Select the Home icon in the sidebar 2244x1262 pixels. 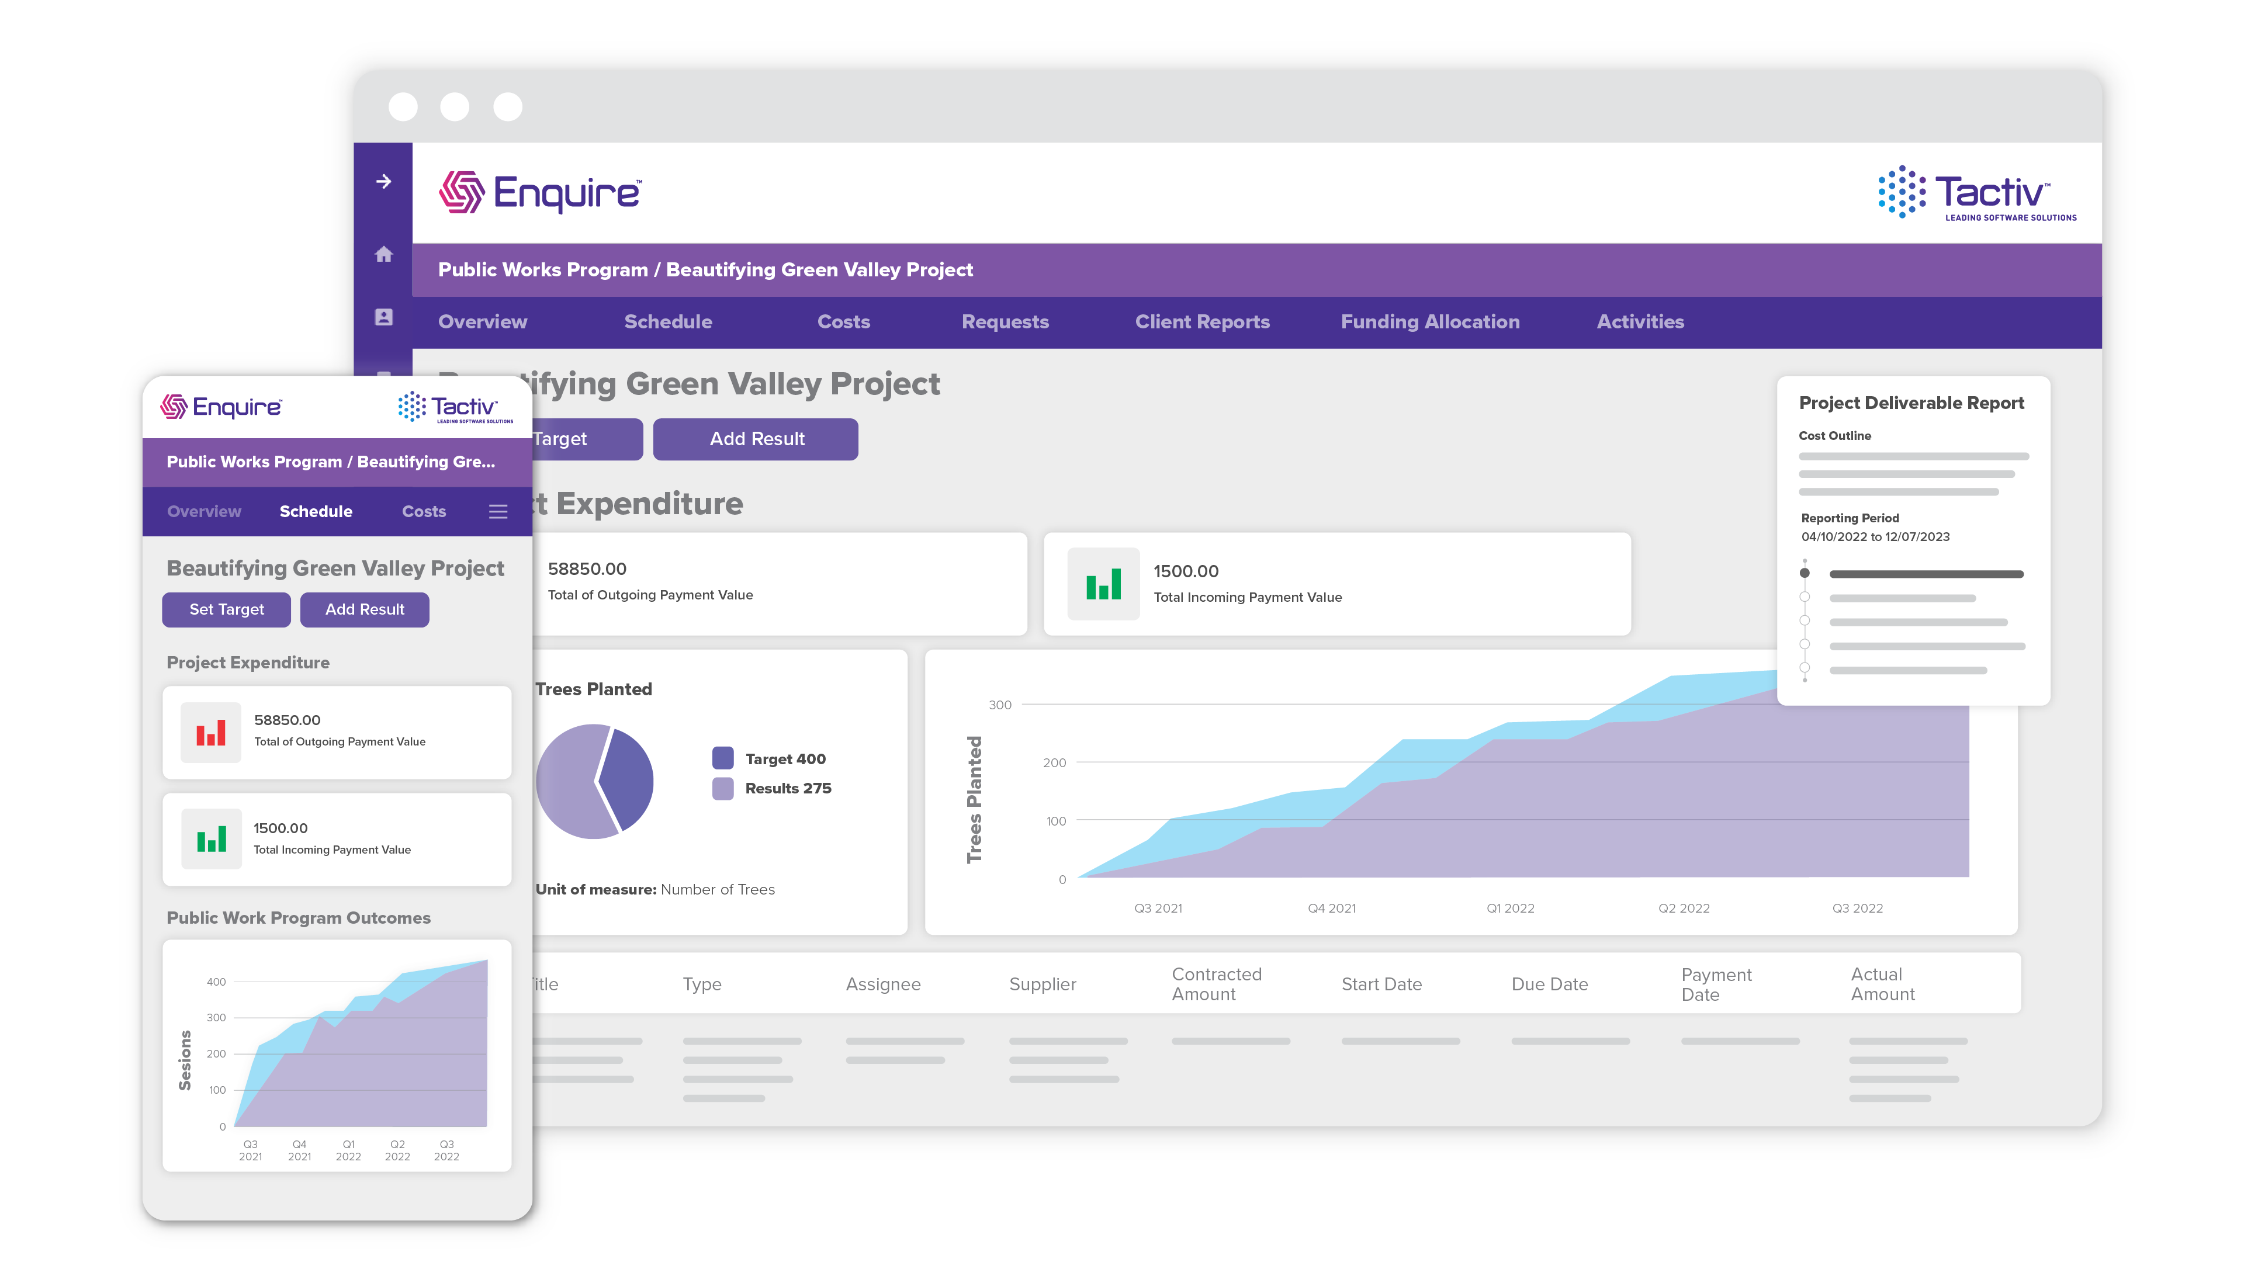click(383, 254)
